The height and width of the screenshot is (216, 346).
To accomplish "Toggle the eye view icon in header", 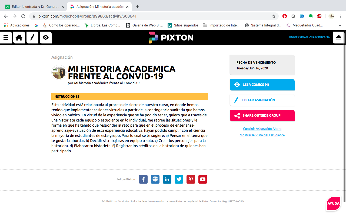I will coord(46,38).
